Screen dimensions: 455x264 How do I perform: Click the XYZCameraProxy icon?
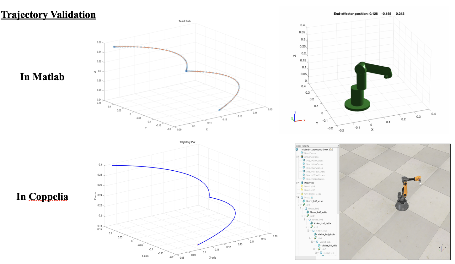[302, 157]
